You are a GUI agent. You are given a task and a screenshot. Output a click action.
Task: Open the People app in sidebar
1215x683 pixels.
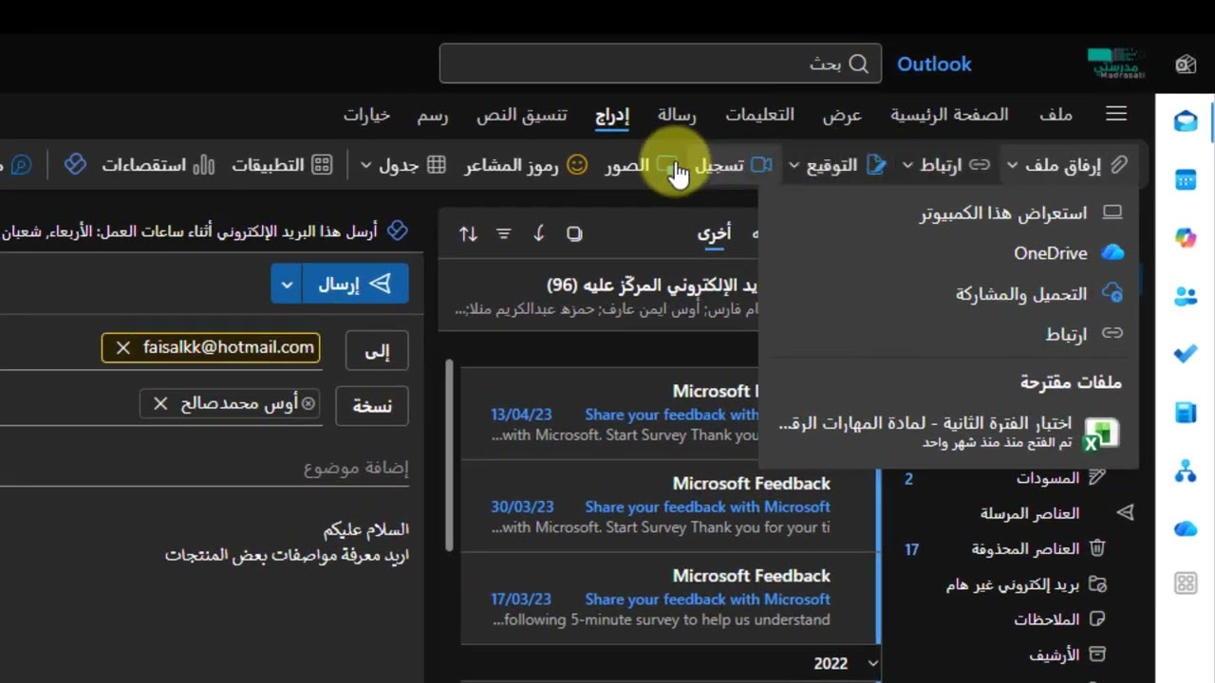[x=1186, y=297]
